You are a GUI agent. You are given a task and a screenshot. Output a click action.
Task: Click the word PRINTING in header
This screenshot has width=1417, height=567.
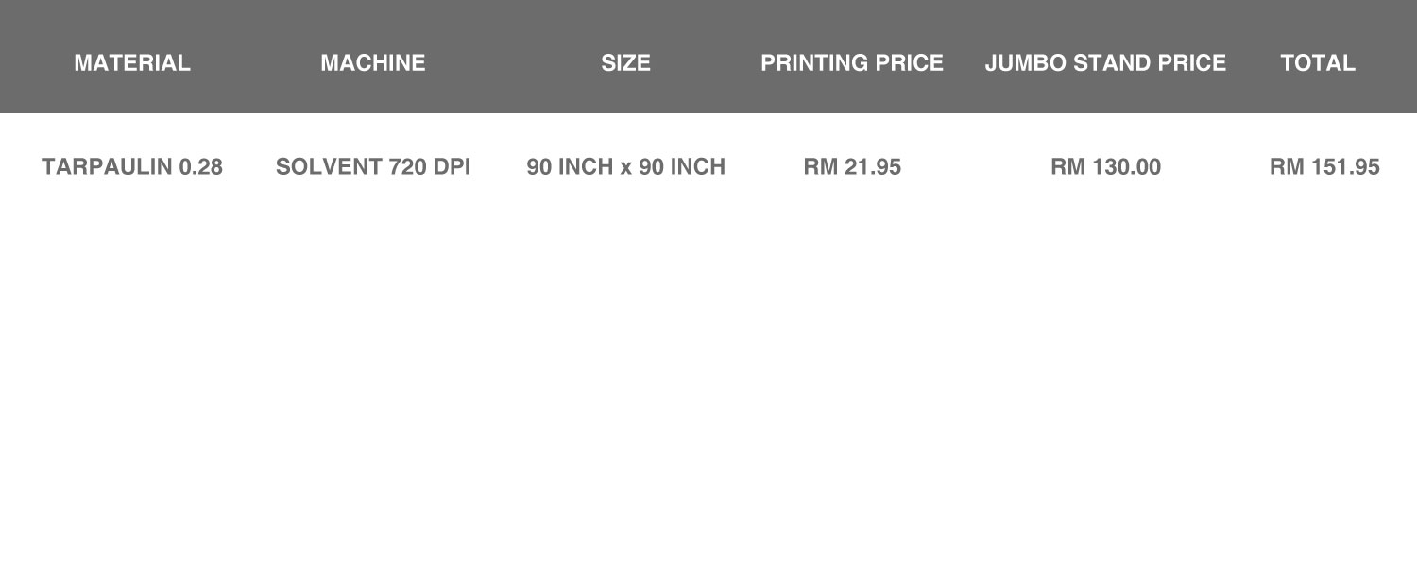pos(813,63)
